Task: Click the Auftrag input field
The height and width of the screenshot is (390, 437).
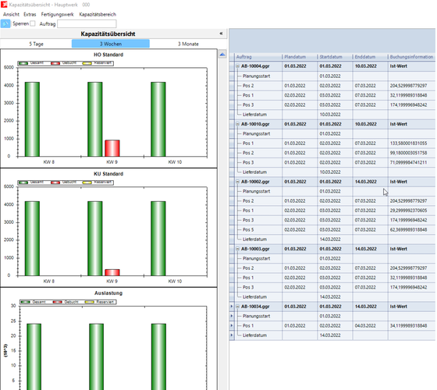Action: [87, 23]
